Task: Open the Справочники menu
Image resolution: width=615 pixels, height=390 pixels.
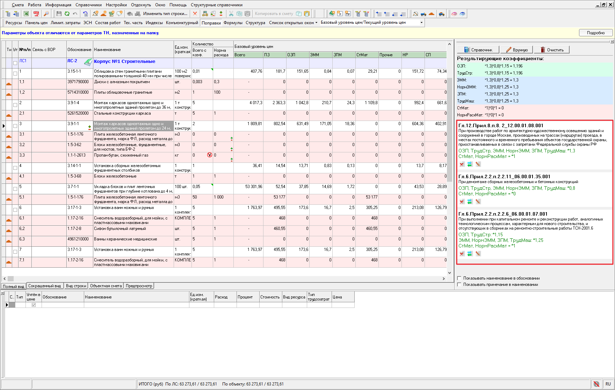Action: pyautogui.click(x=88, y=5)
